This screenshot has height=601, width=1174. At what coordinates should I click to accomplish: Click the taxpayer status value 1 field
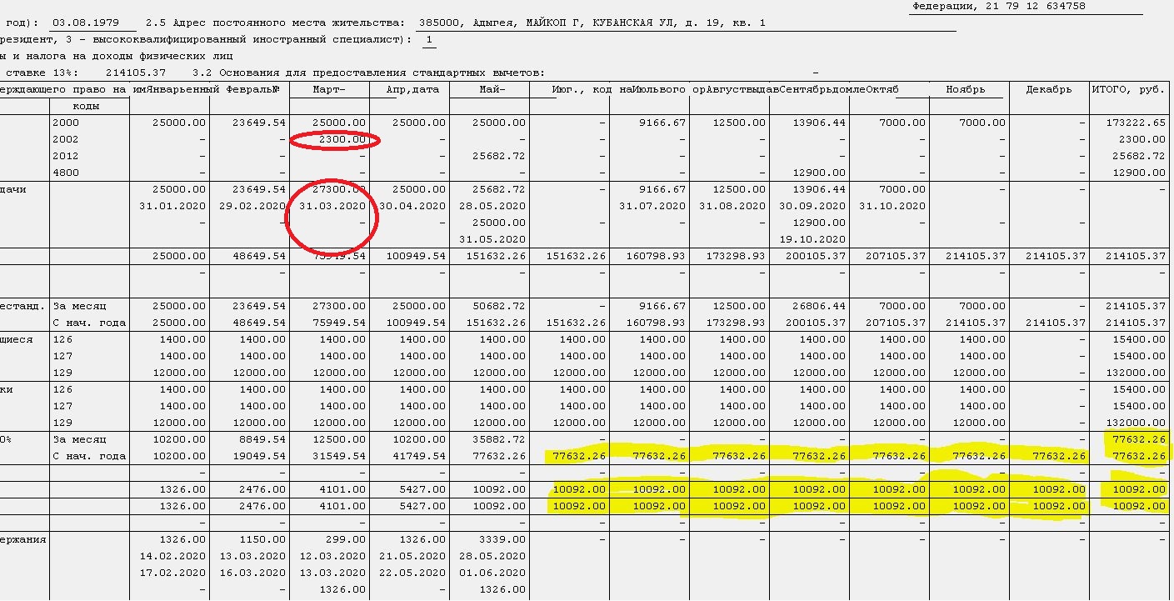coord(429,39)
